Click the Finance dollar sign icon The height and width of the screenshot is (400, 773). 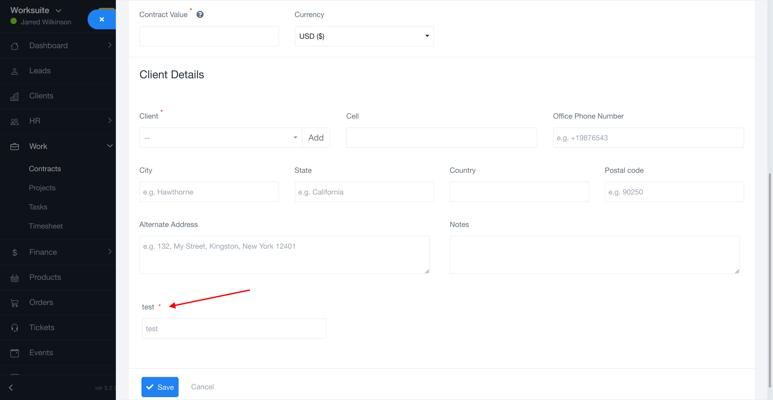(14, 253)
